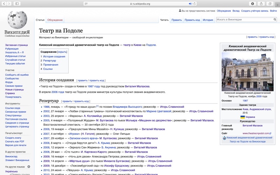The width and height of the screenshot is (280, 175).
Task: Select the Читать tab
Action: tap(164, 20)
